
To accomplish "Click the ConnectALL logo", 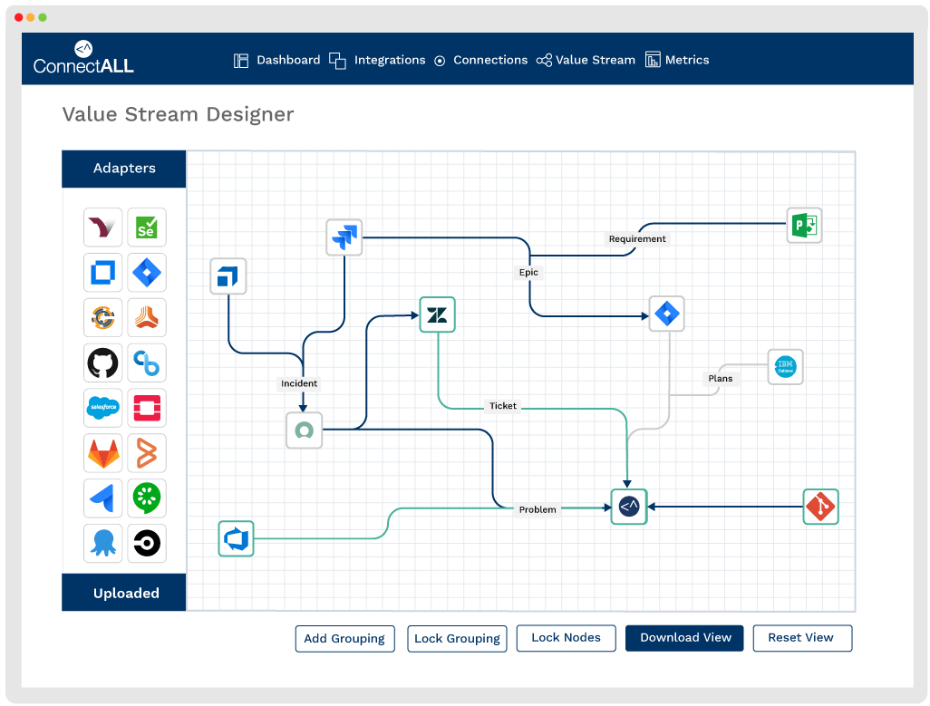I will (x=83, y=57).
